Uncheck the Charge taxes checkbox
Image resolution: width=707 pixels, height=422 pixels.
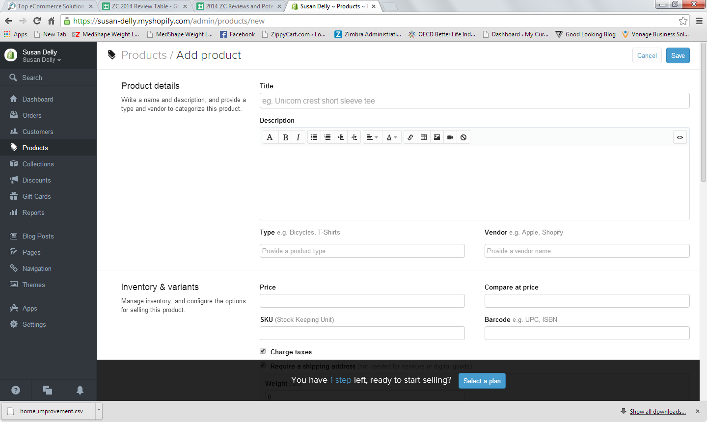coord(263,351)
